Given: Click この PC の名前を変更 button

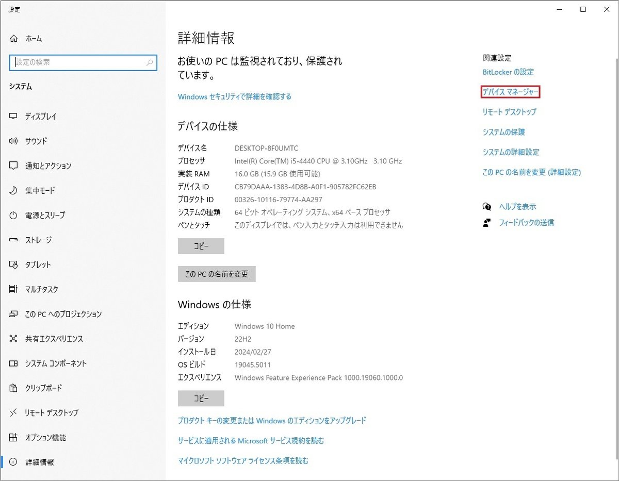Looking at the screenshot, I should tap(217, 274).
